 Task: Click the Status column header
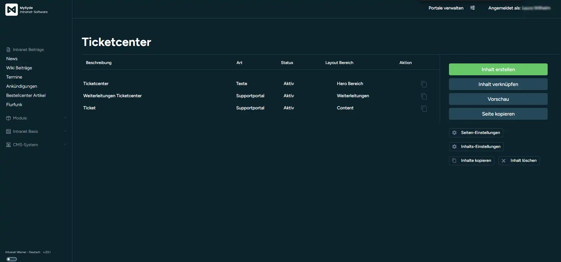(x=287, y=63)
